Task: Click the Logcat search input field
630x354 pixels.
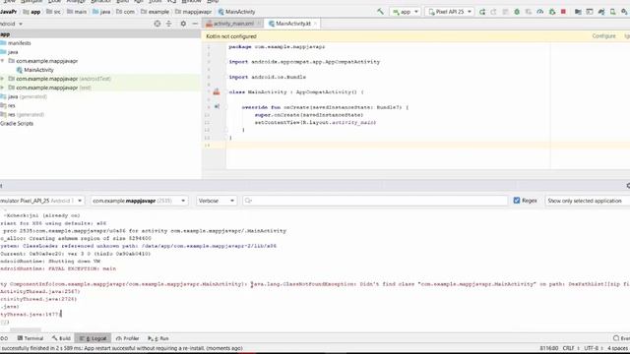Action: [x=375, y=201]
